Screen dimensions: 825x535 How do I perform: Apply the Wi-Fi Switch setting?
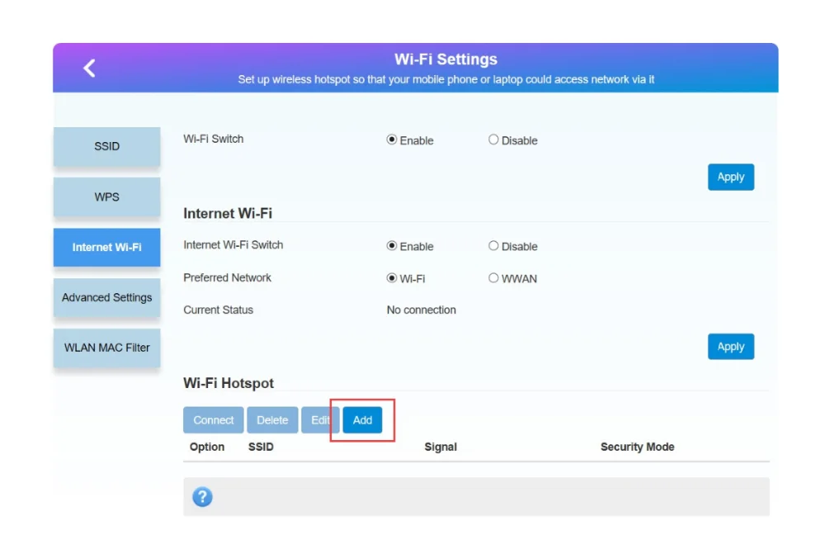point(731,177)
